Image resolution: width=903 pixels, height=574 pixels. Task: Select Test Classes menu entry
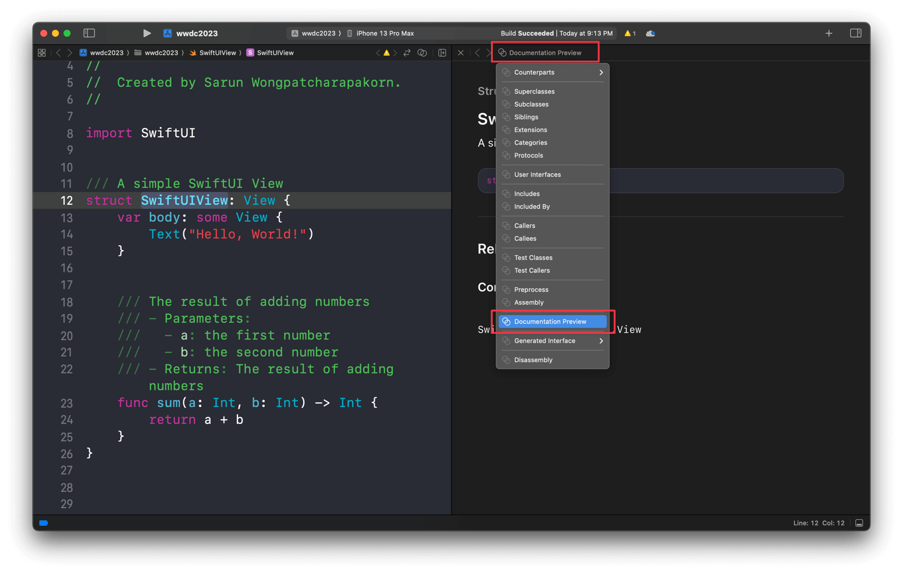click(553, 258)
